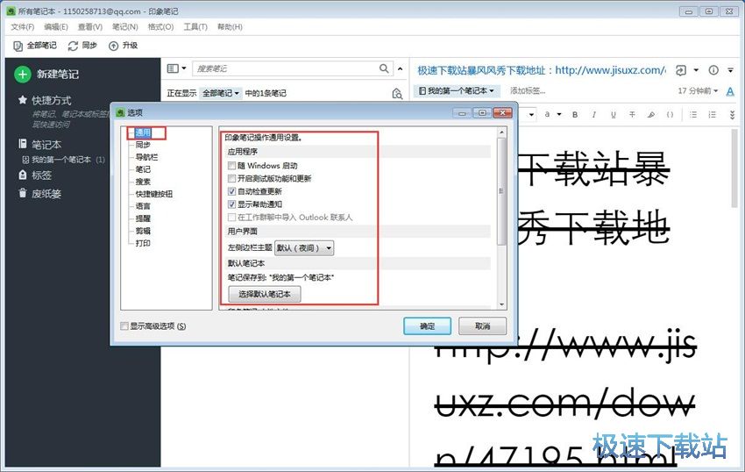745x472 pixels.
Task: Click the code block brackets icon
Action: click(x=670, y=115)
